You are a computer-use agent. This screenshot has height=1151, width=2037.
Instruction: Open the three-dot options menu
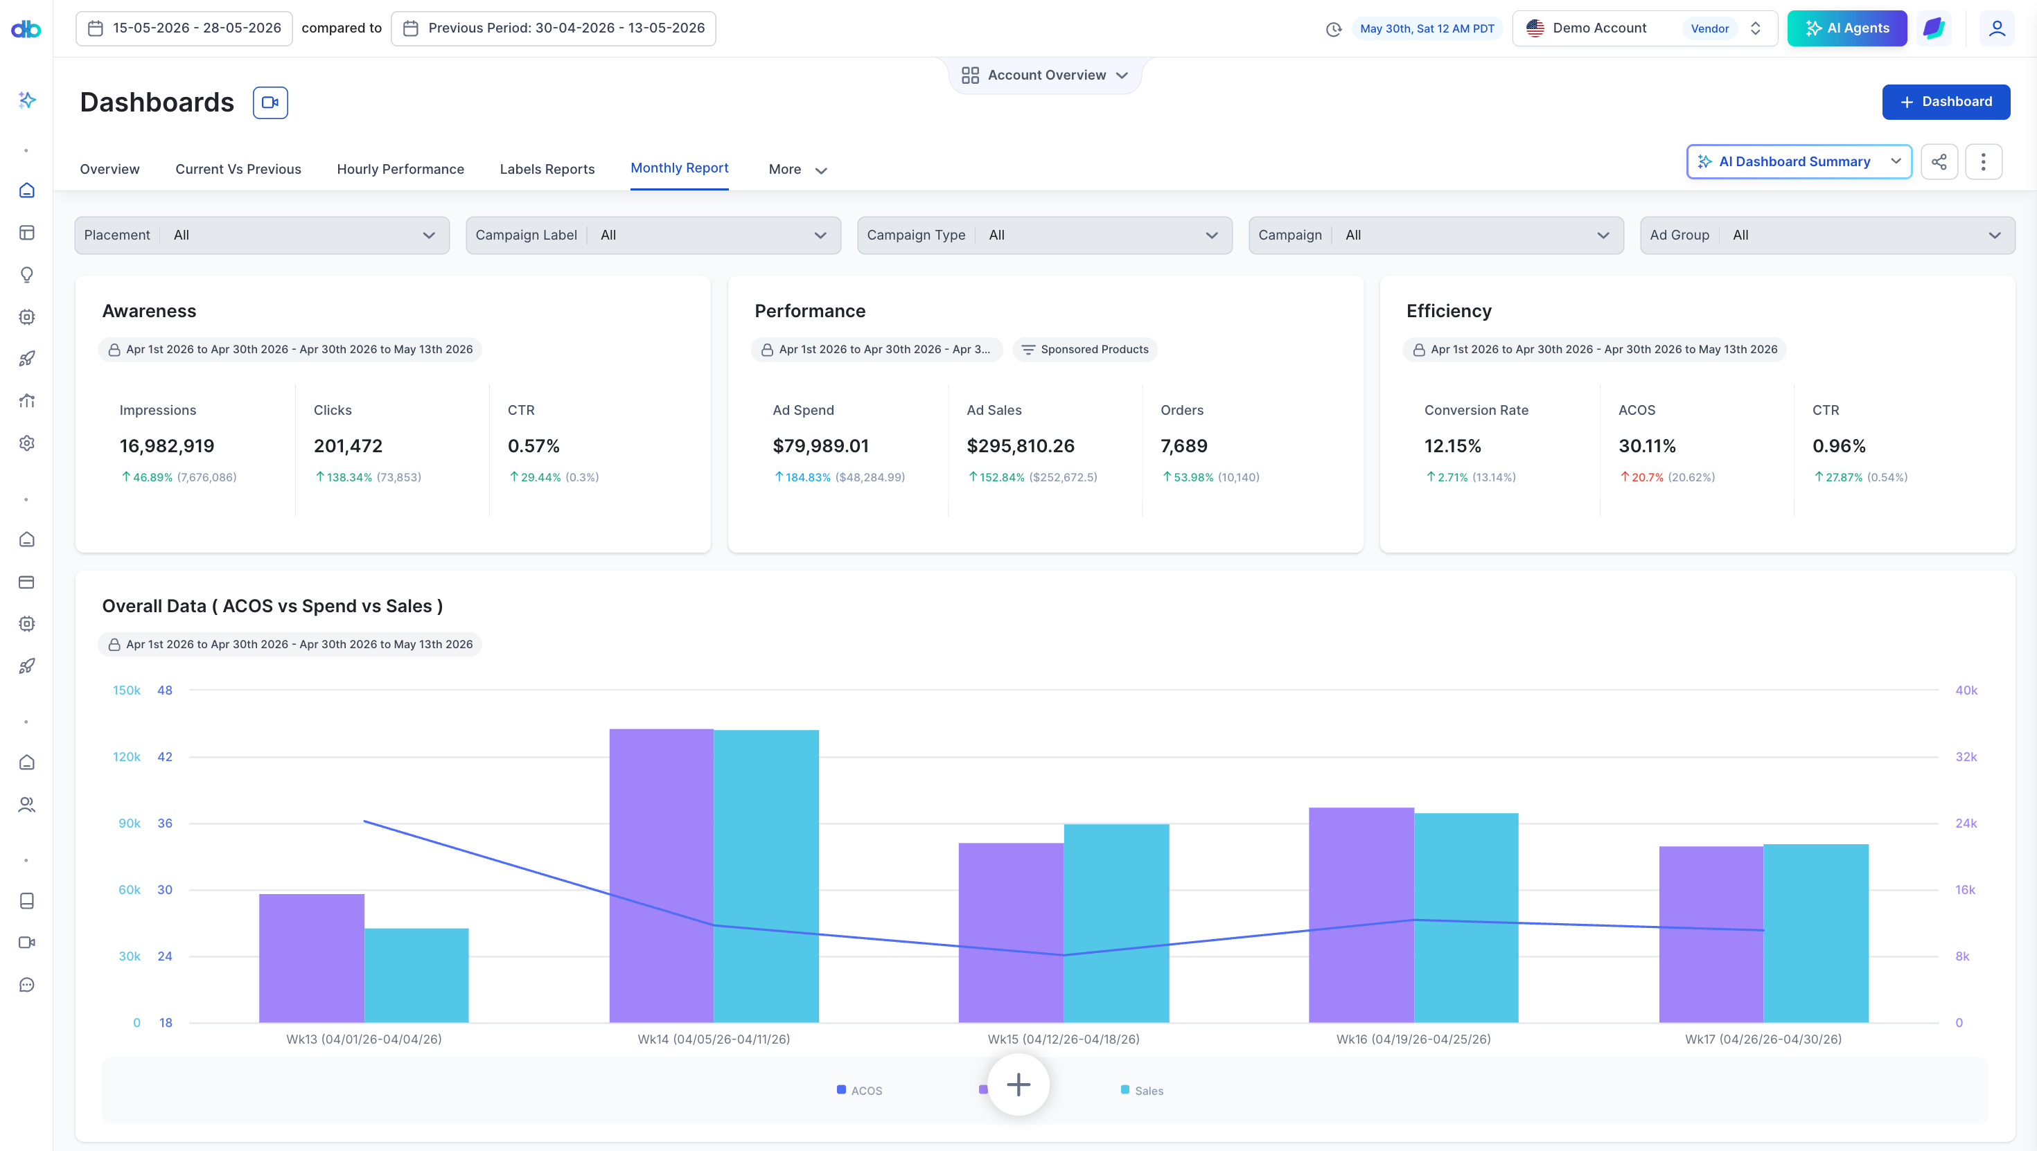pyautogui.click(x=1983, y=161)
